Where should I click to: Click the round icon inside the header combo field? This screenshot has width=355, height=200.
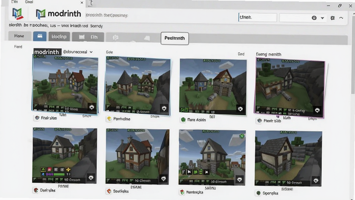pyautogui.click(x=314, y=18)
